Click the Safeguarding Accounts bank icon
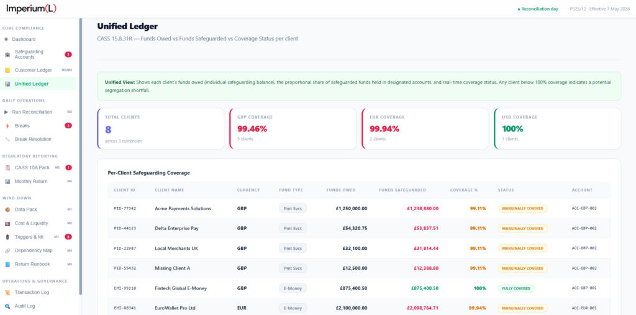The image size is (636, 315). 7,54
